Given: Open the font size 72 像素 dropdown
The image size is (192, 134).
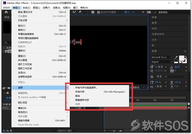Looking at the screenshot, I should tap(166, 67).
